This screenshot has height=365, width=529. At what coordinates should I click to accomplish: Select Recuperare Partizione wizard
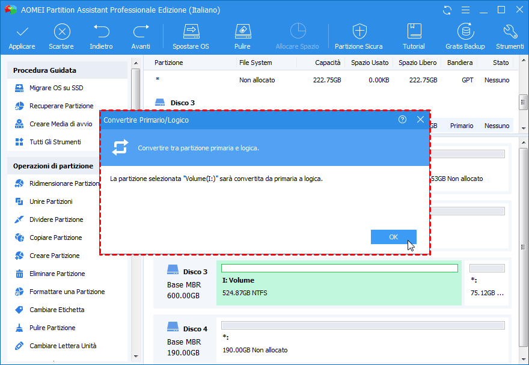pos(61,106)
